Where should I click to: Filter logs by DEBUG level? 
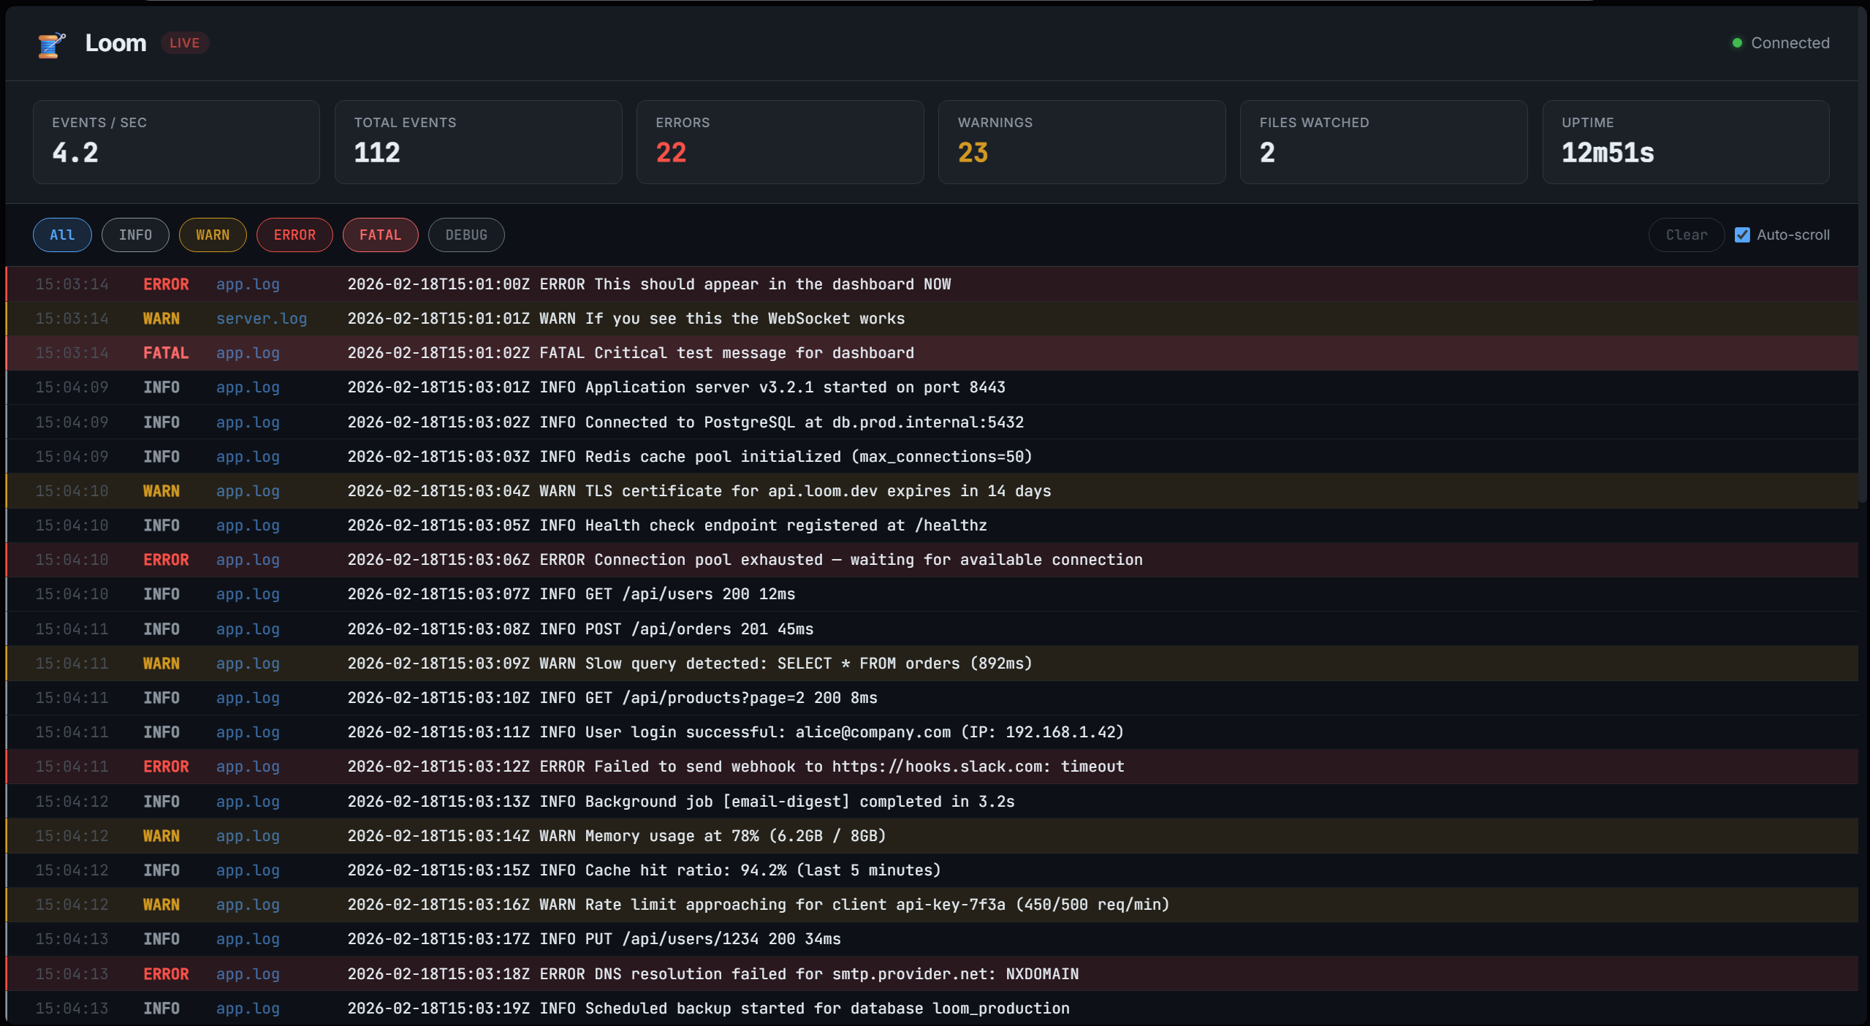(466, 235)
